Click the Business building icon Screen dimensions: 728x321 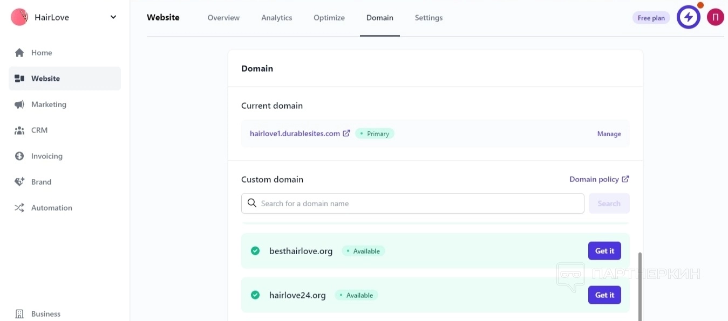[19, 314]
